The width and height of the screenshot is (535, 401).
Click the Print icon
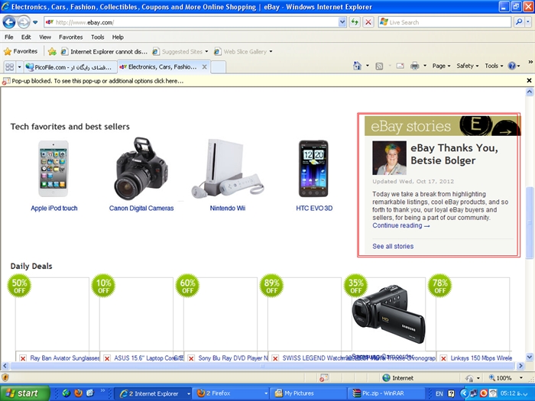(x=414, y=66)
